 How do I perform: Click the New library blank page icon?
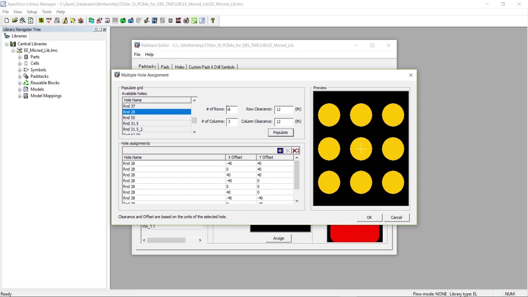pyautogui.click(x=7, y=21)
